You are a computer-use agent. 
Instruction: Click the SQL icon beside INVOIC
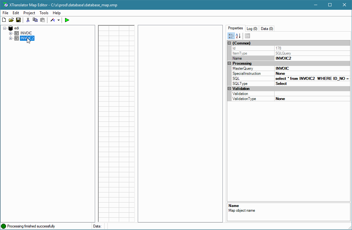point(17,33)
